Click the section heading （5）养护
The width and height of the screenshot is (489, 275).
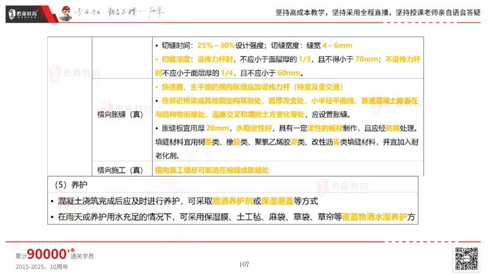click(71, 185)
